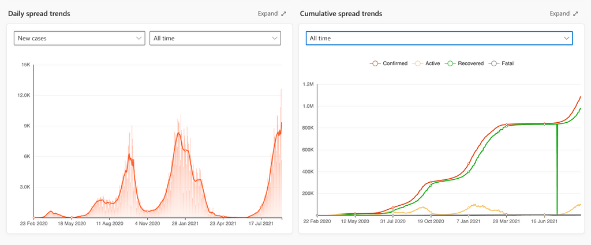Click the November 2020 peak in daily chart
Image resolution: width=591 pixels, height=245 pixels.
pyautogui.click(x=131, y=154)
